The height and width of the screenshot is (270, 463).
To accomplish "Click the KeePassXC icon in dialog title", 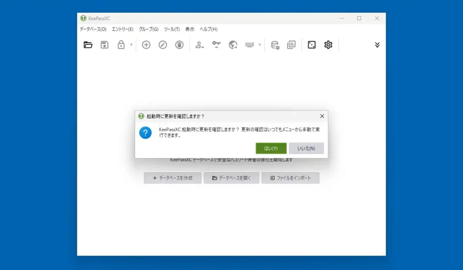I will [x=141, y=116].
